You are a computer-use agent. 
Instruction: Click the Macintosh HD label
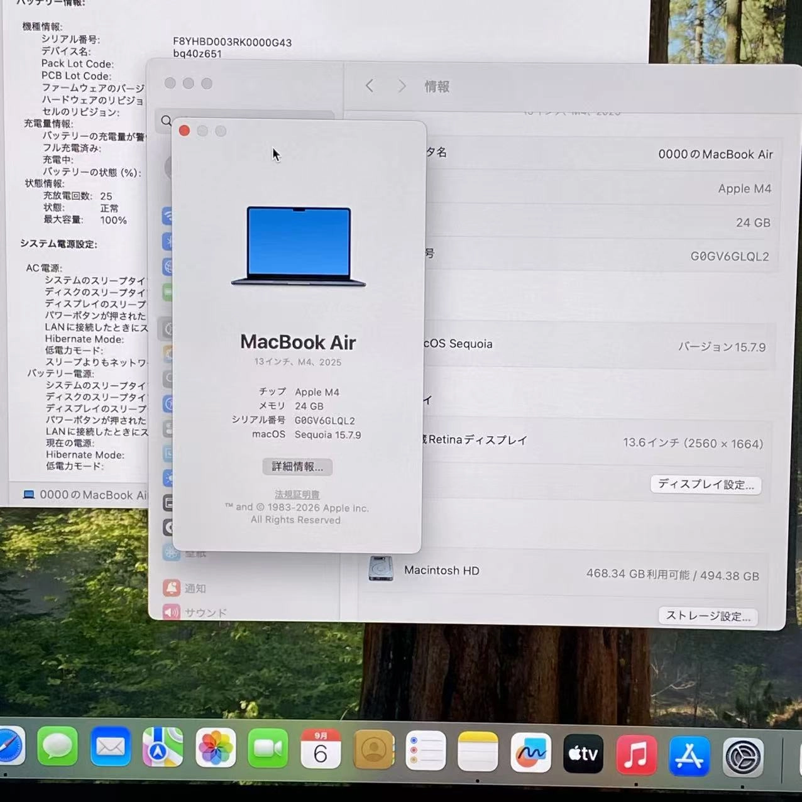[x=442, y=570]
